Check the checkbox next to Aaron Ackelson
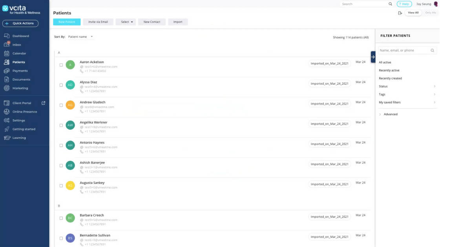Screen dimensions: 471x247 pos(61,65)
